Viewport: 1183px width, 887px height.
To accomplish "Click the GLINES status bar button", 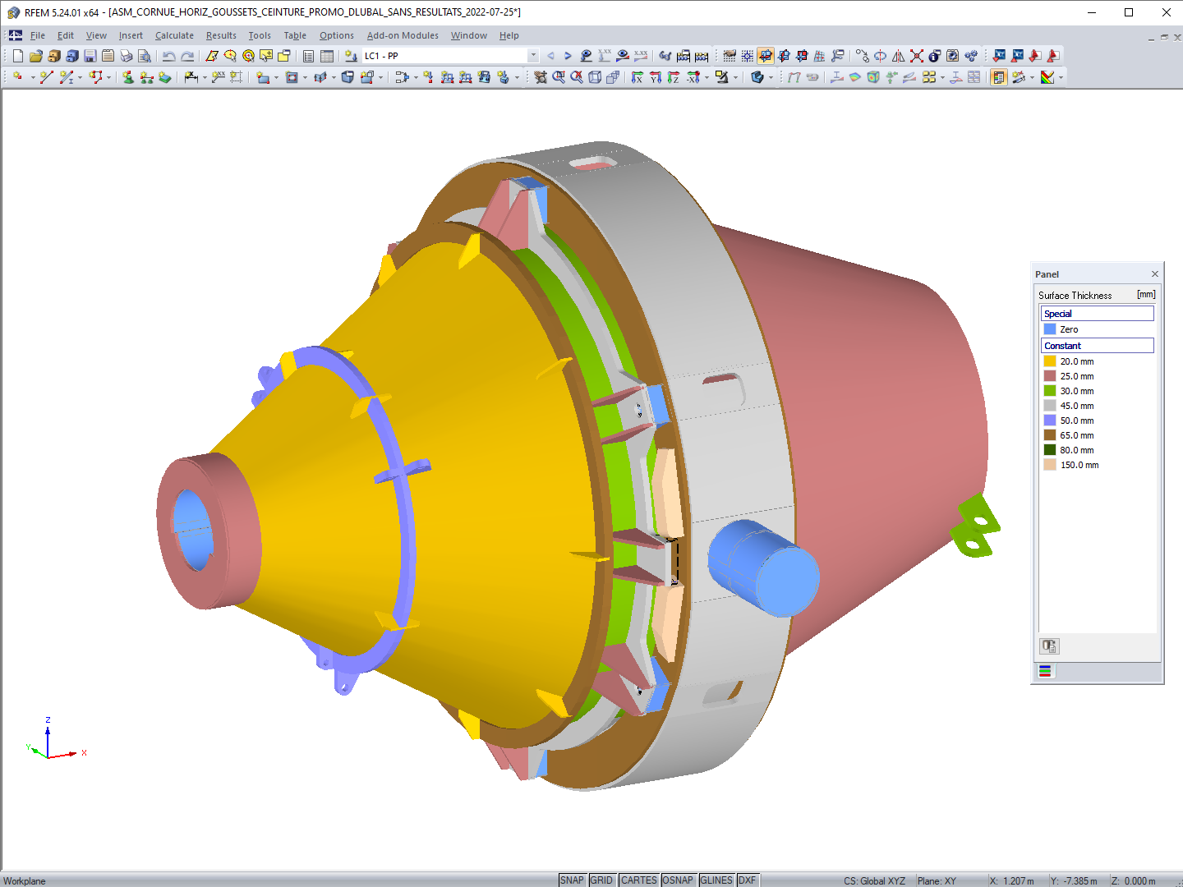I will coord(716,880).
